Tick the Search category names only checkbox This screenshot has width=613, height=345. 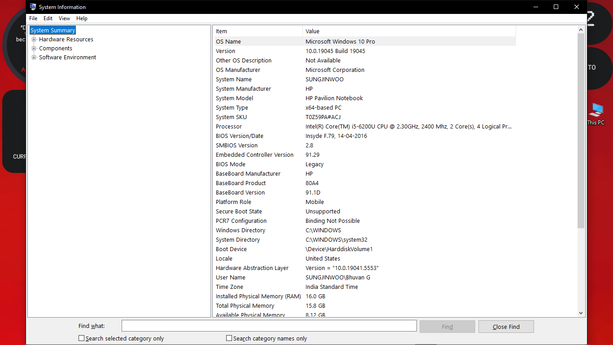[229, 338]
